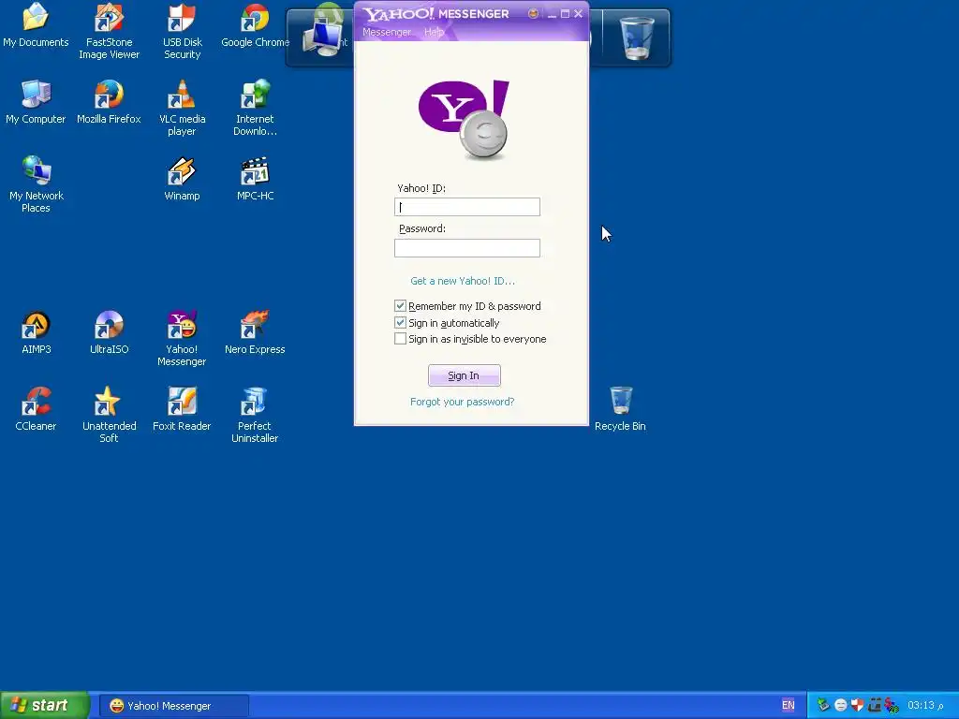Click the trash can in the top dock

coord(636,37)
